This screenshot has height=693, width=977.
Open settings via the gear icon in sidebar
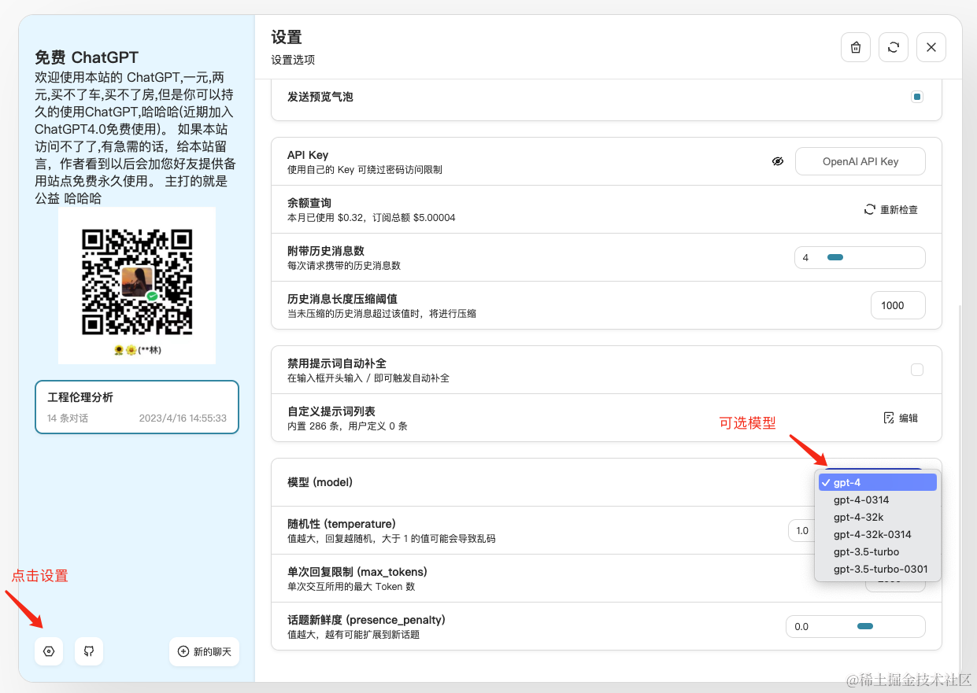click(x=49, y=651)
